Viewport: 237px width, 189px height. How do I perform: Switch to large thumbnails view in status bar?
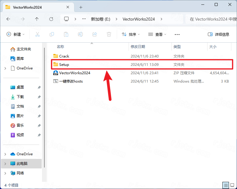click(232, 185)
